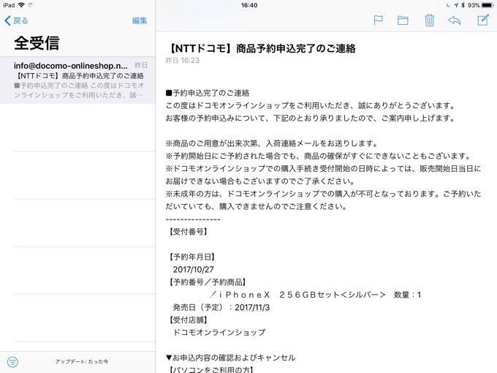
Task: Tap the 【受付番号】 label
Action: coord(189,232)
